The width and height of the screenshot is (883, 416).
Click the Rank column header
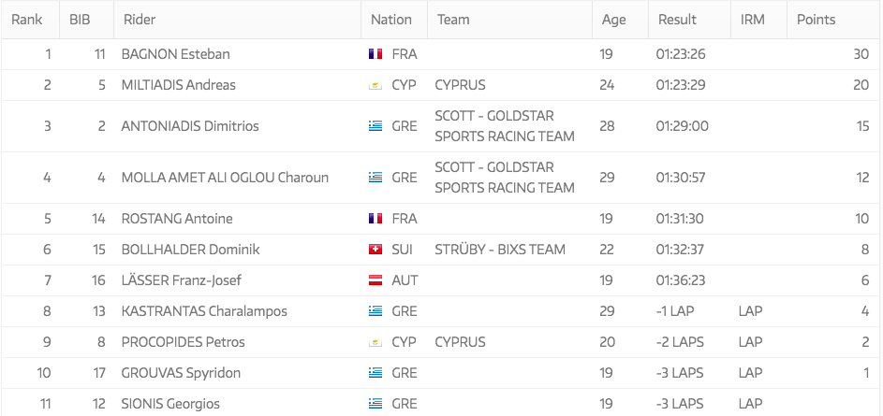pyautogui.click(x=26, y=20)
